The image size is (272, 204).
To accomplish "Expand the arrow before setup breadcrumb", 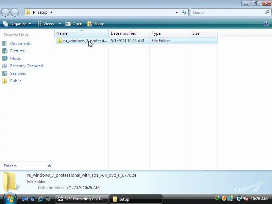I will pyautogui.click(x=34, y=12).
